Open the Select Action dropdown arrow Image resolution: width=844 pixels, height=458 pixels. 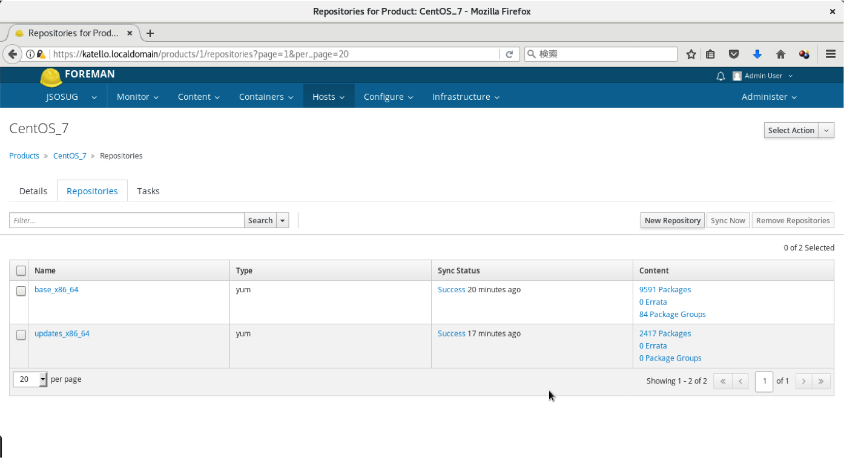(x=826, y=130)
